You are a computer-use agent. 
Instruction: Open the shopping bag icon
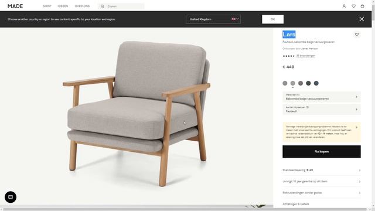362,6
